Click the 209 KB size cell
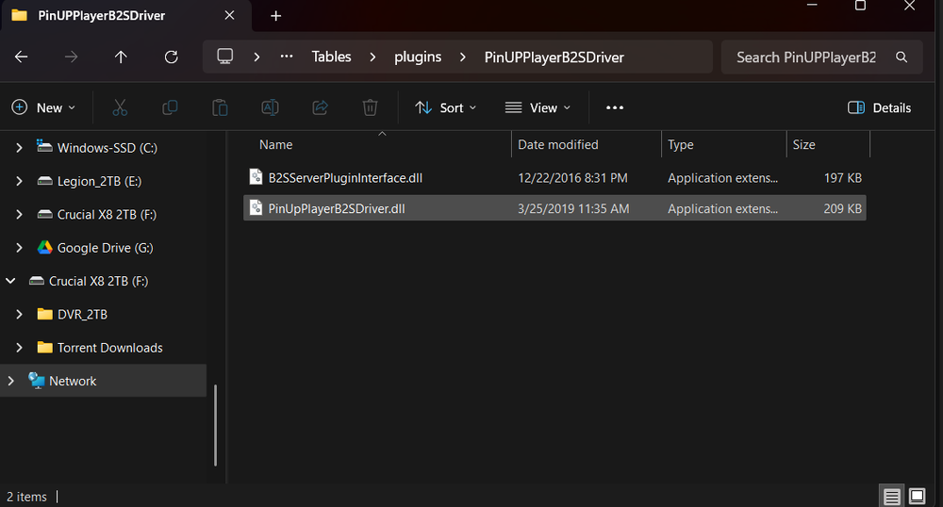Viewport: 943px width, 507px height. pyautogui.click(x=842, y=208)
